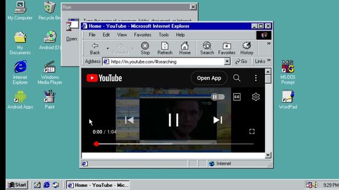Click the first Quick Launch icon
339x190 pixels.
click(x=37, y=185)
